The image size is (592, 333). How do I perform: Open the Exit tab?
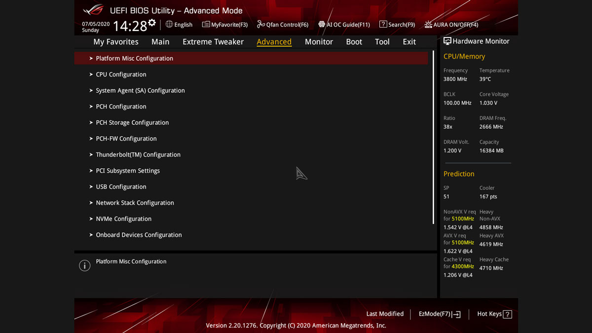pos(409,42)
